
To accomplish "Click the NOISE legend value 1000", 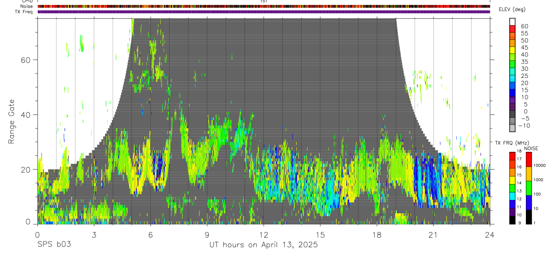I will coord(539,180).
